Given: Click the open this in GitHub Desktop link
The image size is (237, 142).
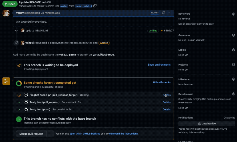Looking at the screenshot, I should coord(85,134).
